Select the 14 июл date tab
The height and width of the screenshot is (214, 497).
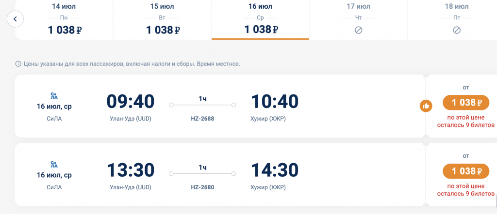pyautogui.click(x=64, y=19)
